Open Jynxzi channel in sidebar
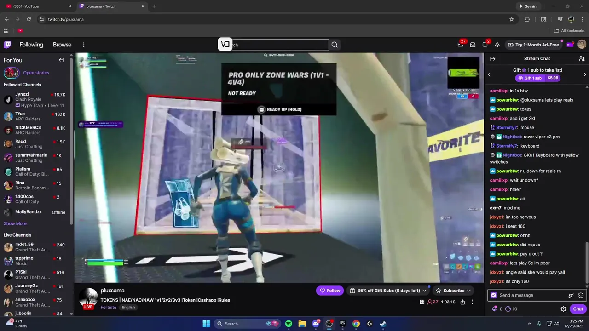This screenshot has height=331, width=589. tap(35, 99)
